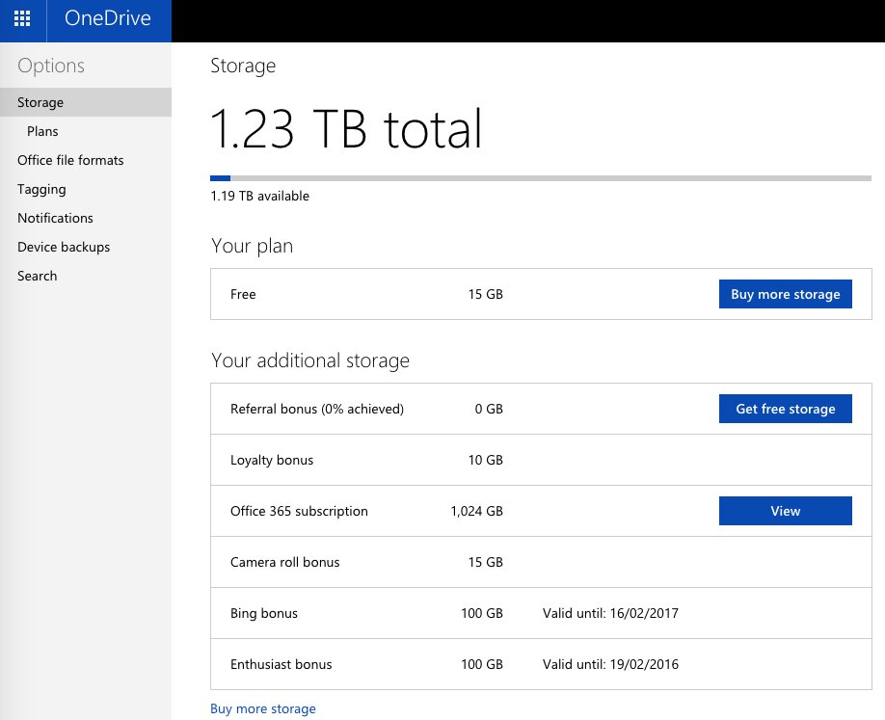Click the Bing bonus row label
This screenshot has height=720, width=885.
click(x=264, y=613)
